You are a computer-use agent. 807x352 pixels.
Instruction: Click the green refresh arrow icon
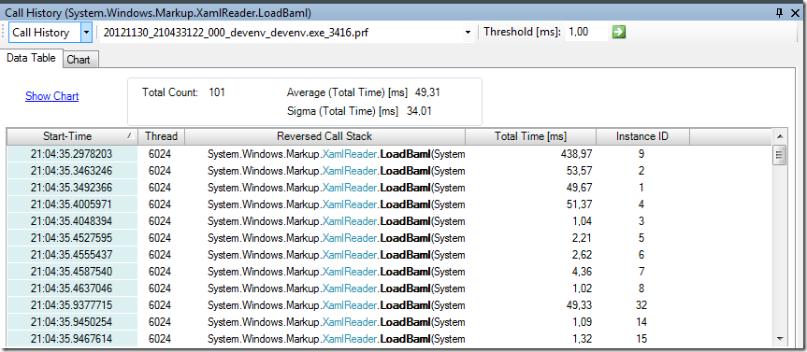[619, 32]
